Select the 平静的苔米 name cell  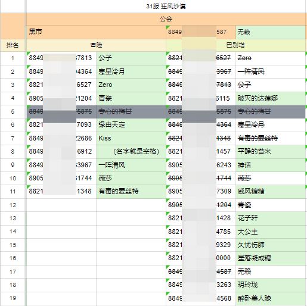tap(271, 151)
